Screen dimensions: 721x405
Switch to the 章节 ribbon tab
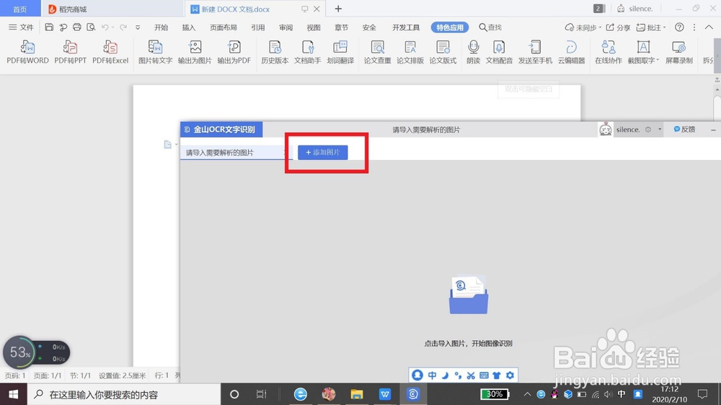pos(341,27)
